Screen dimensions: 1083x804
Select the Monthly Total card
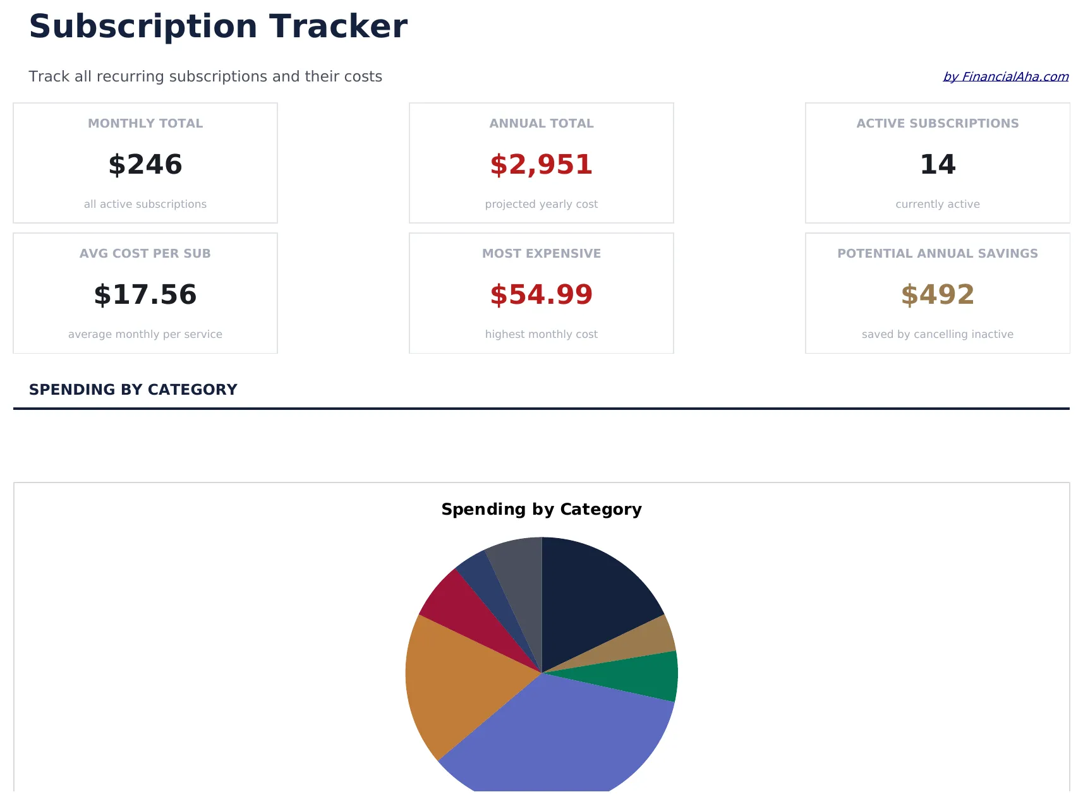[145, 162]
